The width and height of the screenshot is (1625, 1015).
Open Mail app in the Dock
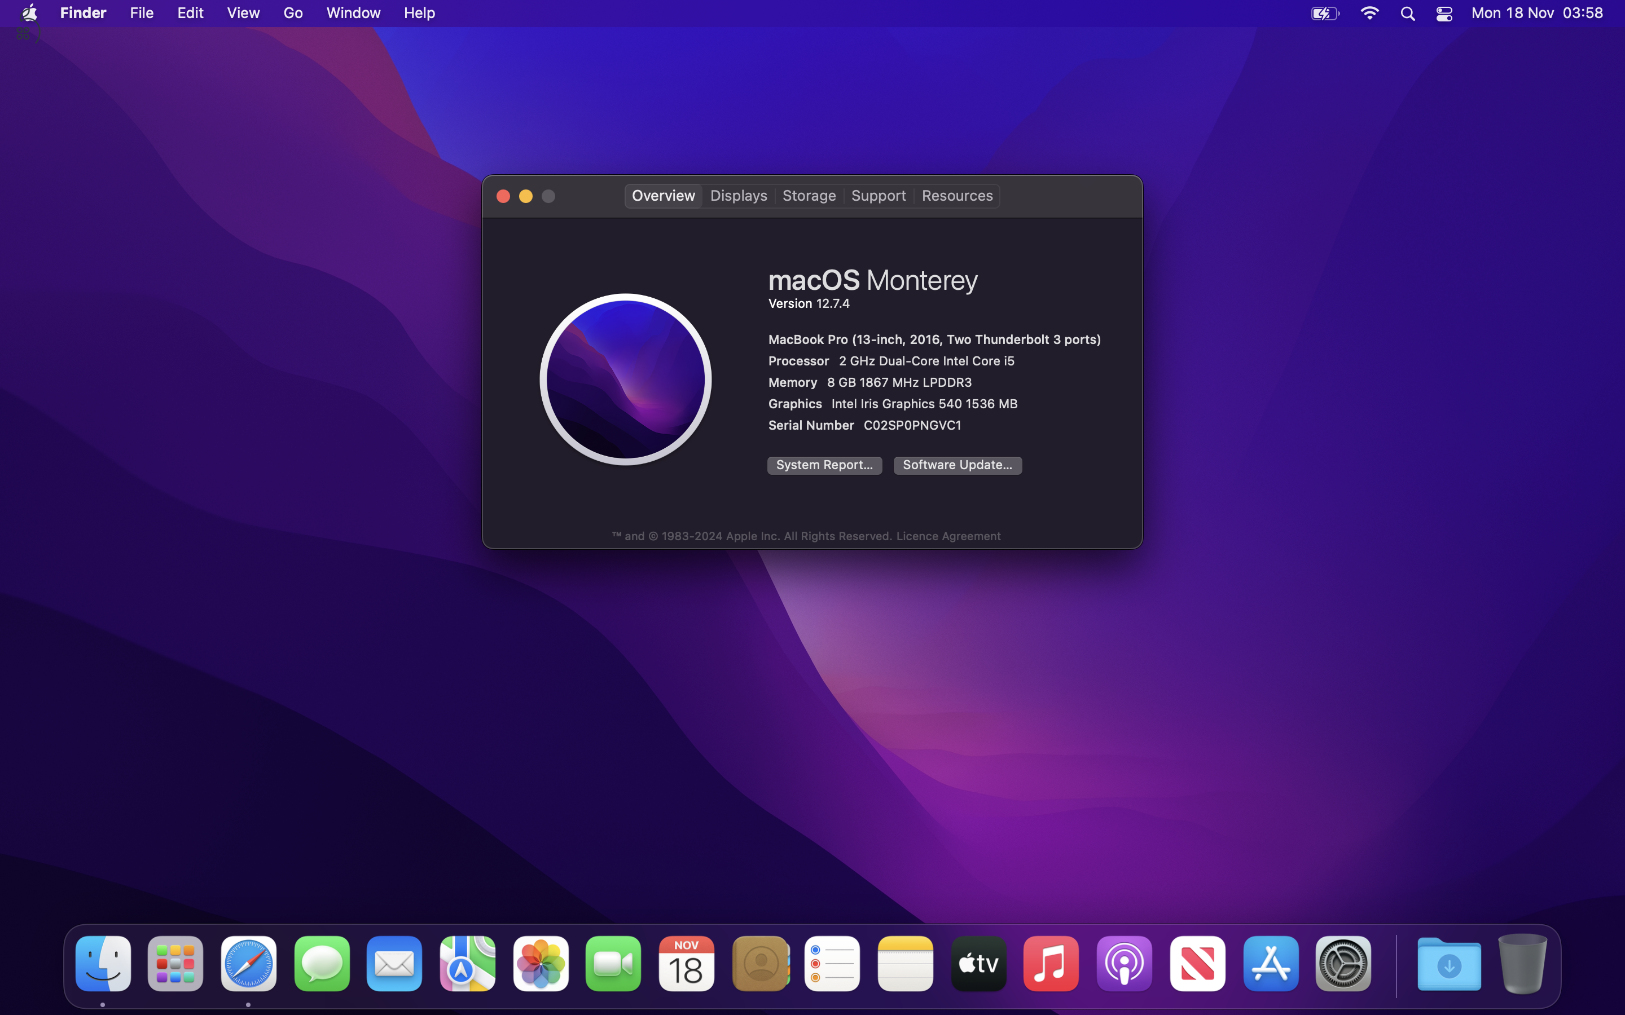[x=394, y=963]
